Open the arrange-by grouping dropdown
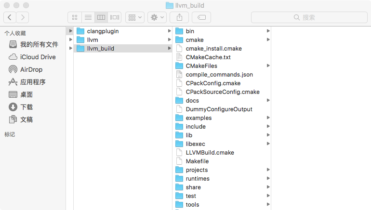 (x=135, y=17)
